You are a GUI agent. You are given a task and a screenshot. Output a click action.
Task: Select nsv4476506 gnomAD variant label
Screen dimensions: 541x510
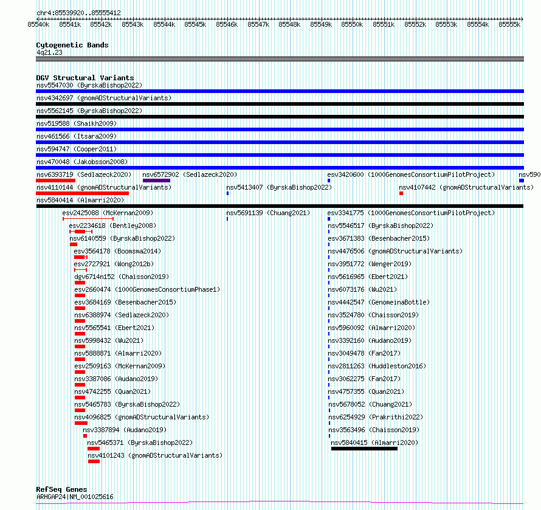[395, 251]
